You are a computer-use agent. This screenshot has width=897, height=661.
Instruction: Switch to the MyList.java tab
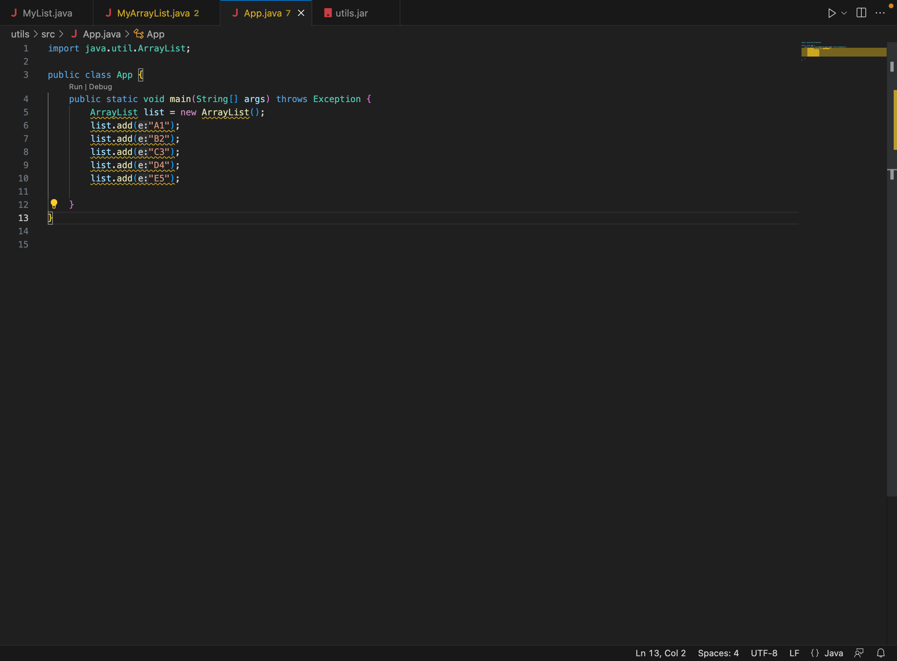[x=47, y=13]
